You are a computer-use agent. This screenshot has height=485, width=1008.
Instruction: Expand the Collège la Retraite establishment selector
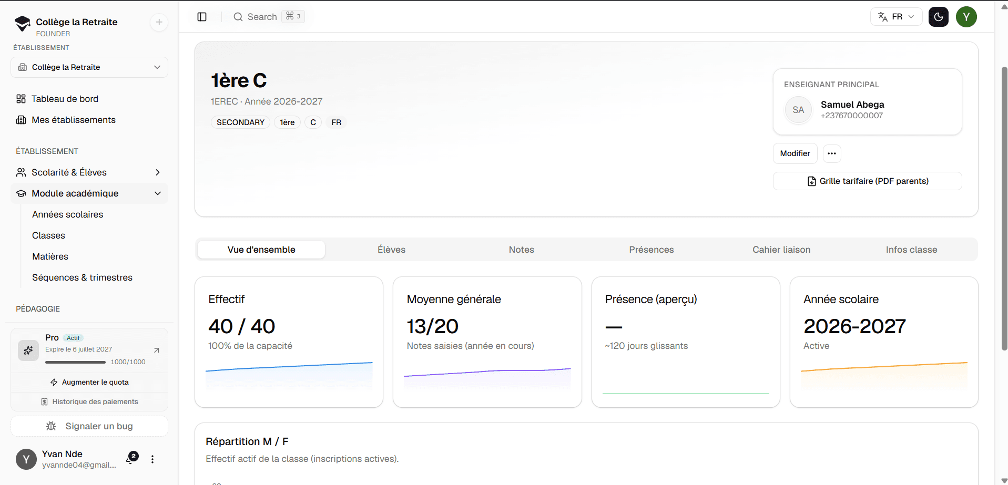[89, 67]
